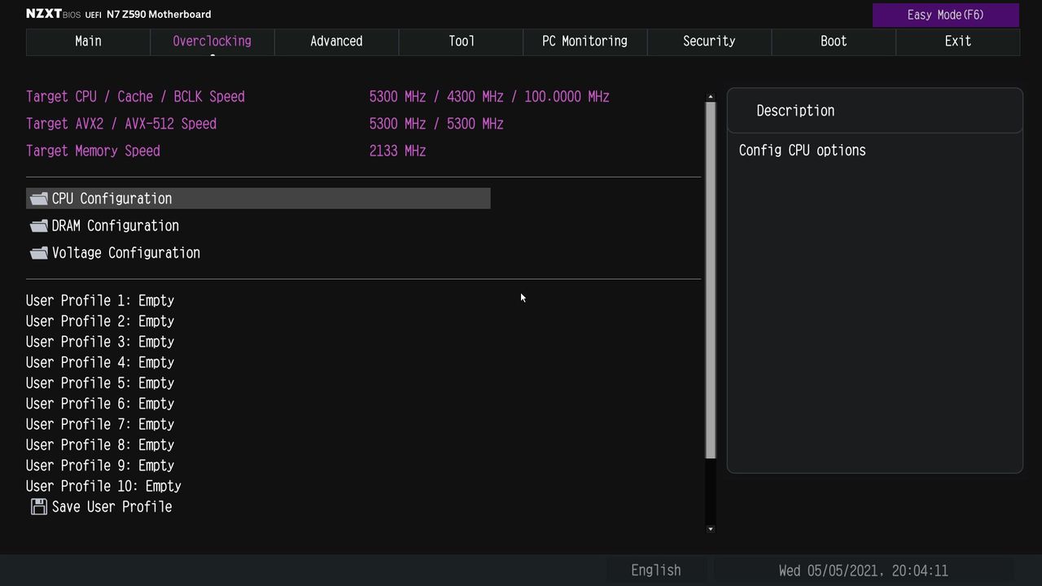Open the English language selector

pyautogui.click(x=656, y=571)
